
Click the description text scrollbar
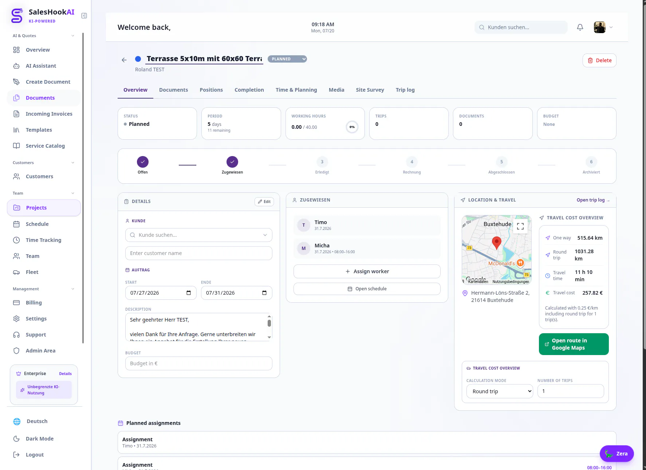coord(269,323)
